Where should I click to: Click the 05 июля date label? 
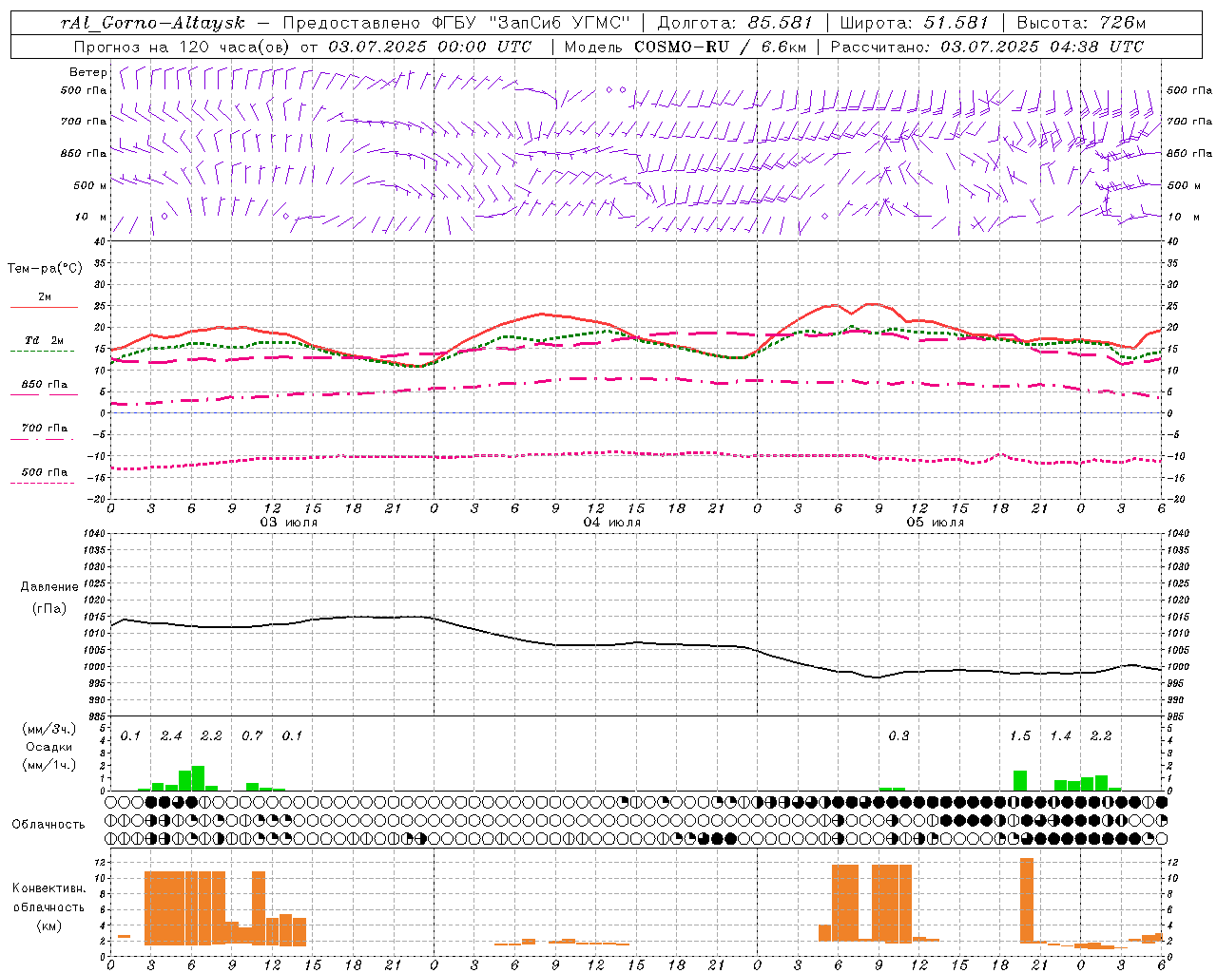click(936, 523)
